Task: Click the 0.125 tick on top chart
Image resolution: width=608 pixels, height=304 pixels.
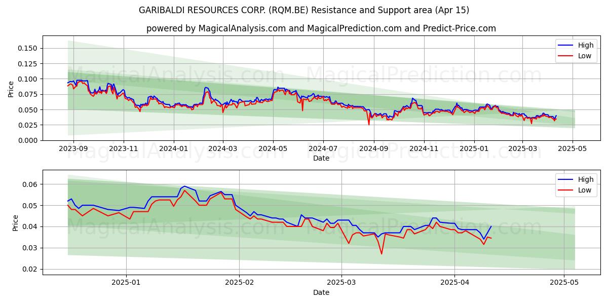Action: tap(28, 64)
